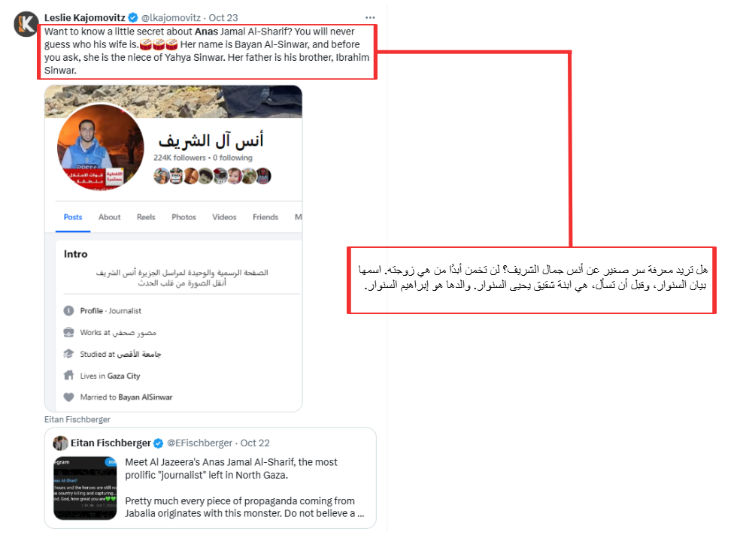Open the @EFischberger handle link
The width and height of the screenshot is (743, 541).
[199, 443]
